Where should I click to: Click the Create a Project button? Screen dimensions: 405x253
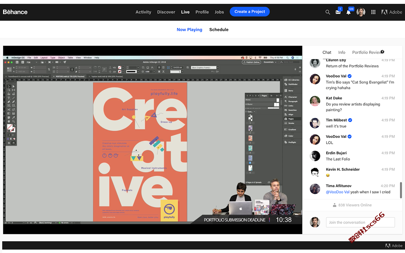tap(250, 12)
